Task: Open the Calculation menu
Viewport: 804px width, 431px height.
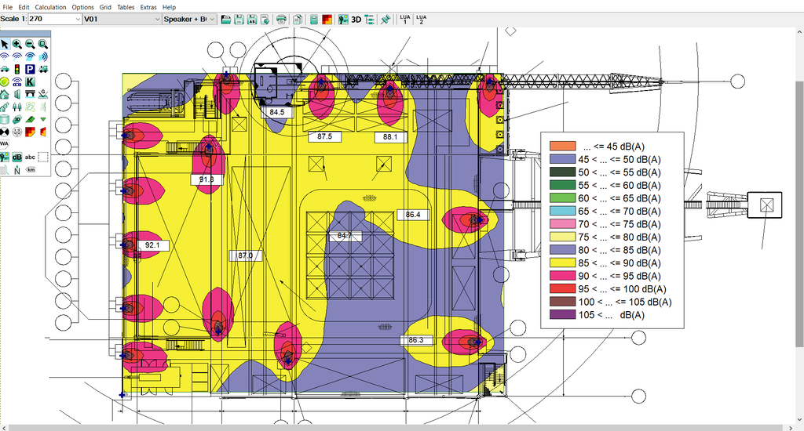Action: coord(50,7)
